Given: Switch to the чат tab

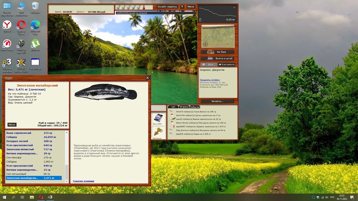Looking at the screenshot, I should click(x=173, y=107).
